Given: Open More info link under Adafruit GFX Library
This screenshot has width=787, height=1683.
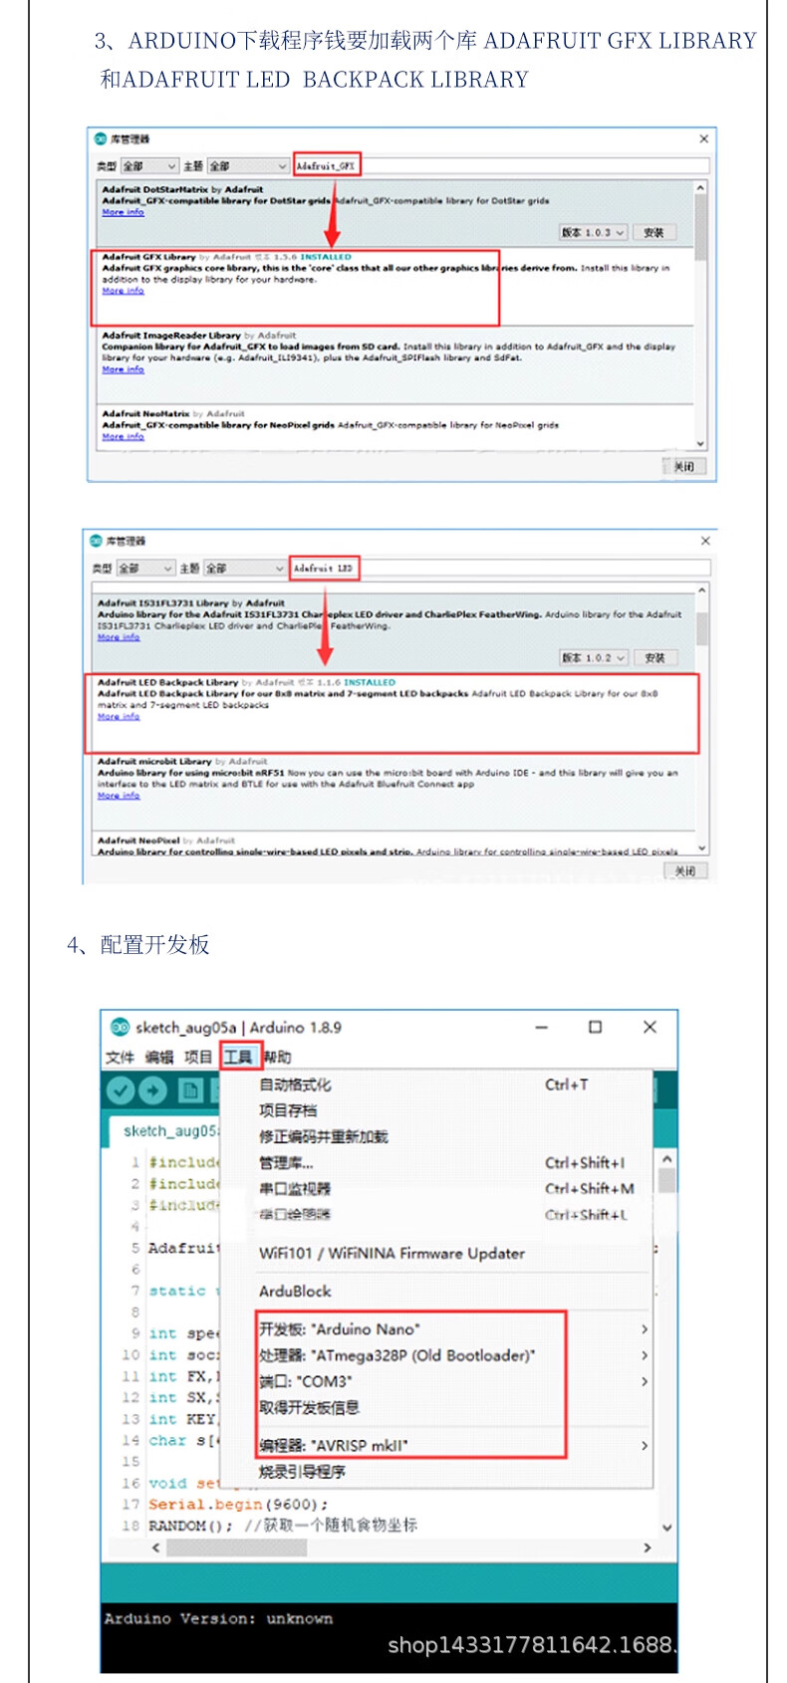Looking at the screenshot, I should tap(123, 291).
